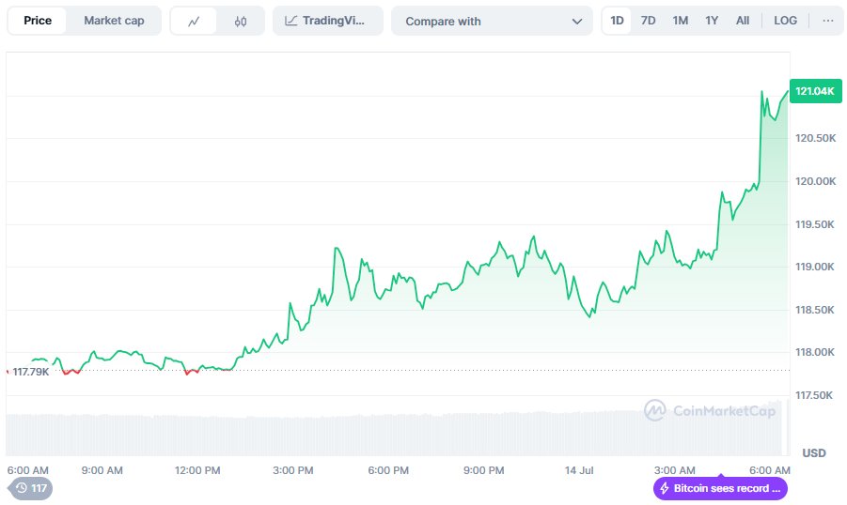Click the 120.00K axis label

[x=815, y=181]
